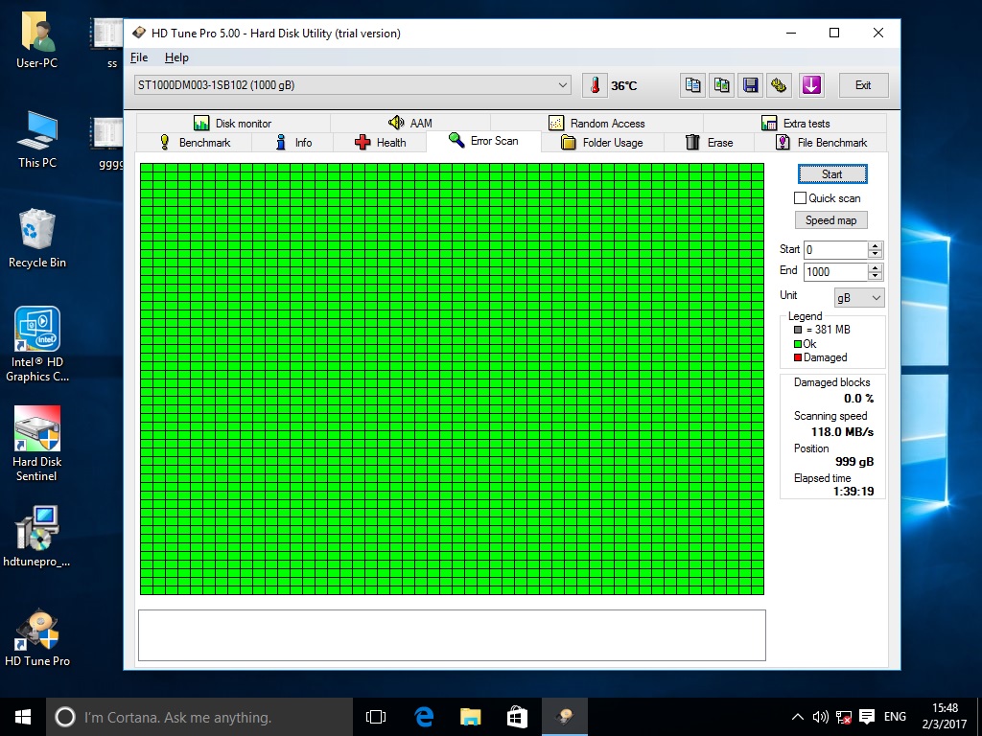This screenshot has height=736, width=982.
Task: Click the copy info to clipboard icon
Action: [692, 85]
